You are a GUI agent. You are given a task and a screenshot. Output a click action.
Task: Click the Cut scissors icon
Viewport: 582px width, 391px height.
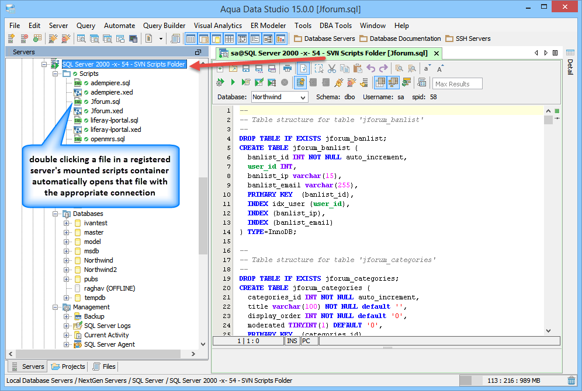pyautogui.click(x=332, y=68)
